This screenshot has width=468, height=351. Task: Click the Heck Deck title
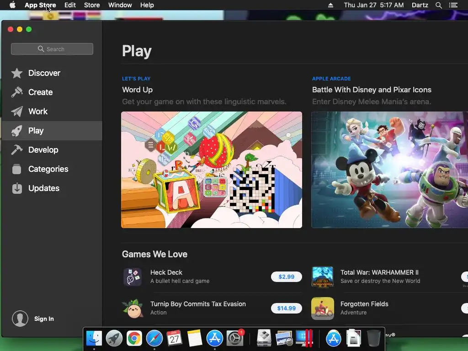[166, 272]
